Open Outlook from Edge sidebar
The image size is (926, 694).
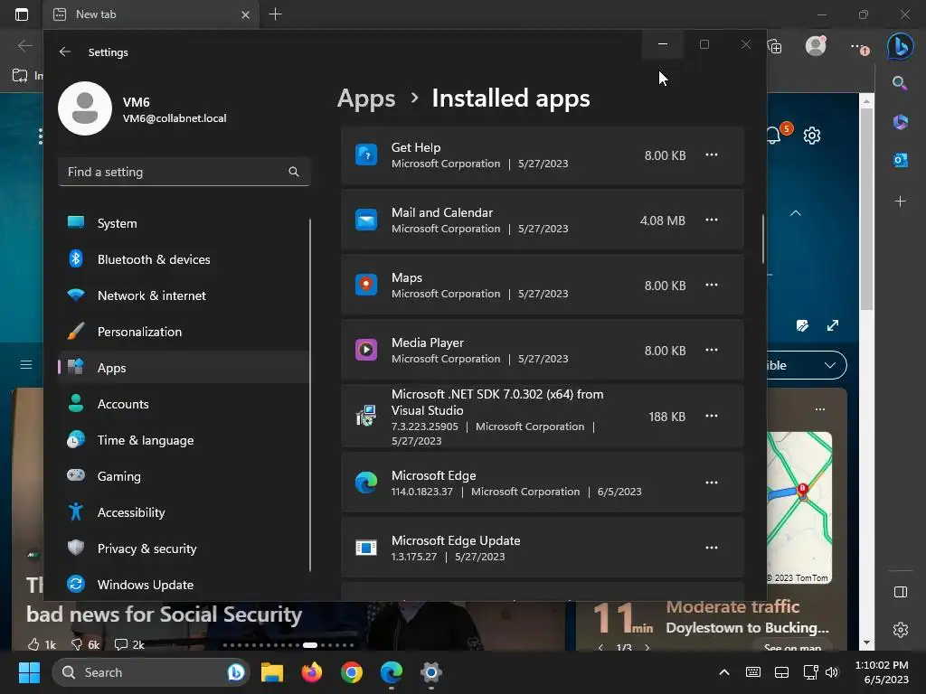click(900, 160)
